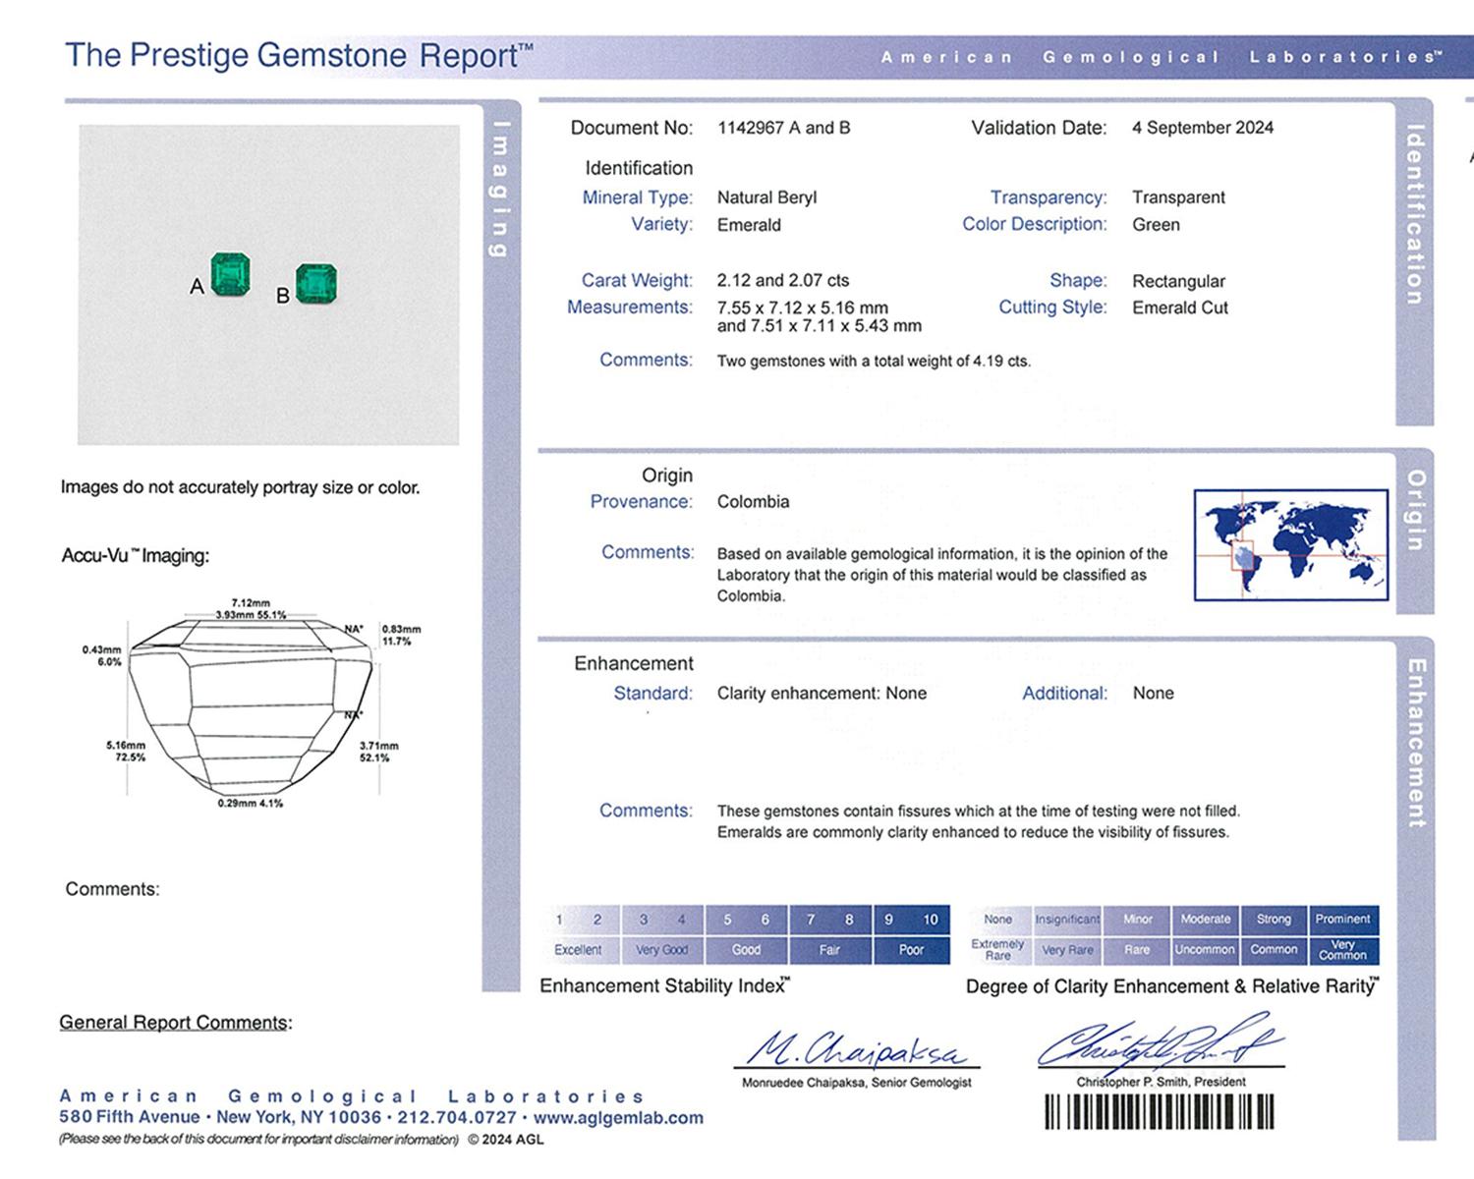Click the Transparent transparency value

pos(1178,197)
